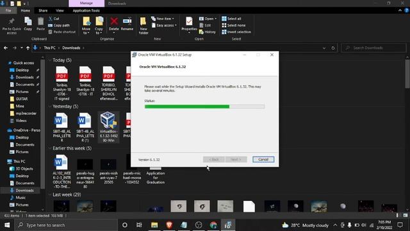Collapse the Earlier this week group

[50, 148]
